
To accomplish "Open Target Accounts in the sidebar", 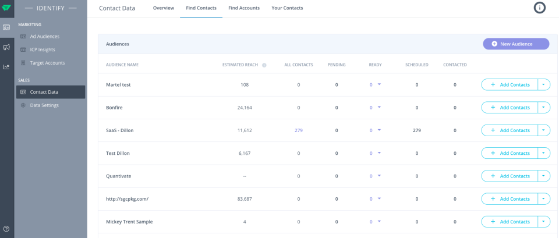I will coord(47,63).
